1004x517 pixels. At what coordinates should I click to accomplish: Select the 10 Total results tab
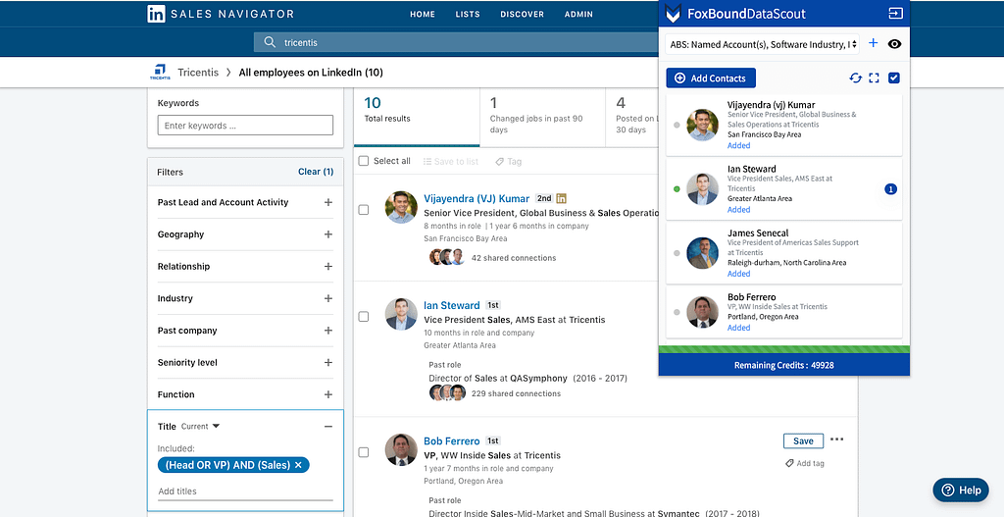pyautogui.click(x=416, y=118)
